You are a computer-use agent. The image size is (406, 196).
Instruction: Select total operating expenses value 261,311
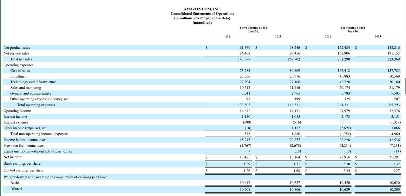point(344,105)
